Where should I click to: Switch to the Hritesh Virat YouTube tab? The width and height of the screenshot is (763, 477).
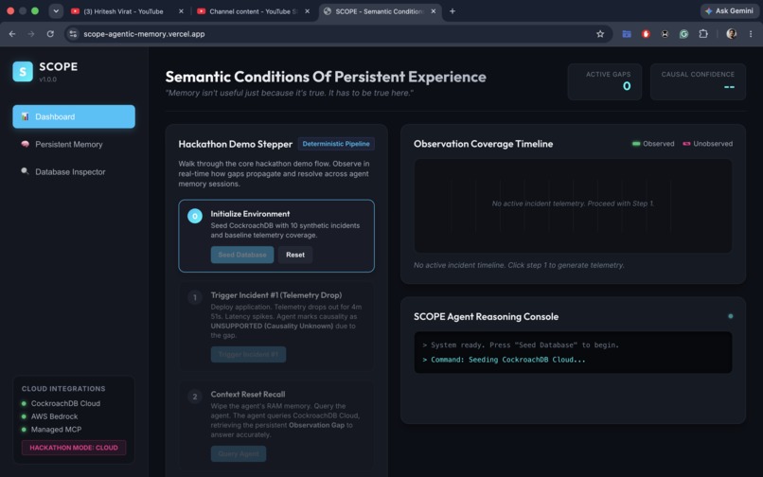coord(123,11)
